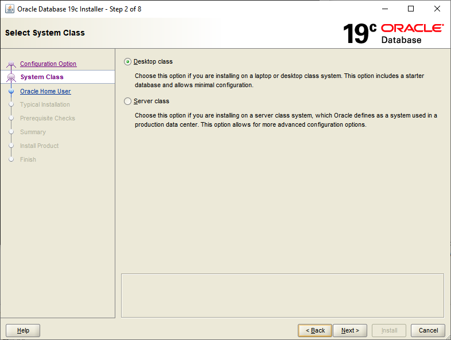The height and width of the screenshot is (340, 451).
Task: Open the Oracle Home User step link
Action: click(x=45, y=91)
